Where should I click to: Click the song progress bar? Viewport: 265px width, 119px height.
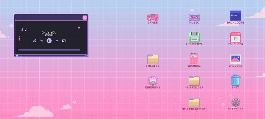49,50
